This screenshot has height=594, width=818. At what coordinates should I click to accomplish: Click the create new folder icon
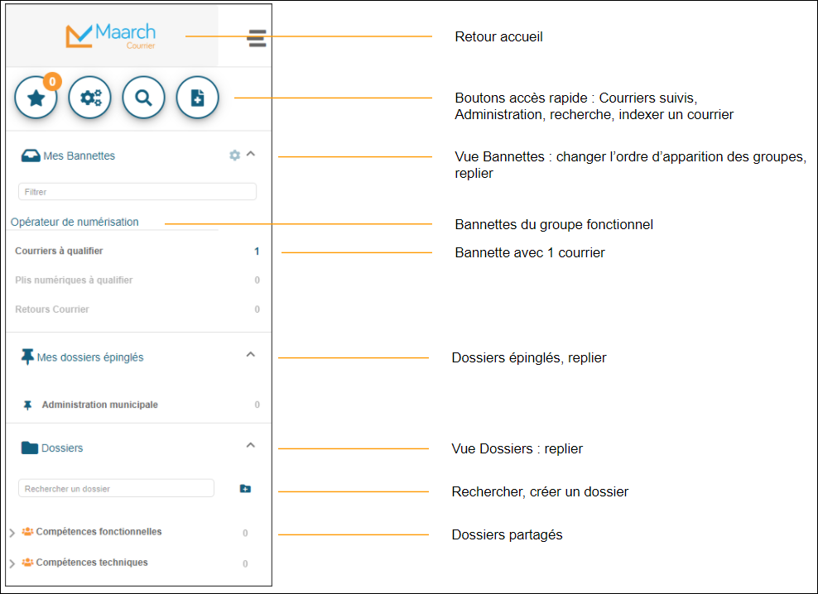(245, 489)
